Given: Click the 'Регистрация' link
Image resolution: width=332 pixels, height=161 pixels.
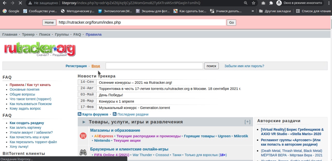Looking at the screenshot, I should coord(76,66).
